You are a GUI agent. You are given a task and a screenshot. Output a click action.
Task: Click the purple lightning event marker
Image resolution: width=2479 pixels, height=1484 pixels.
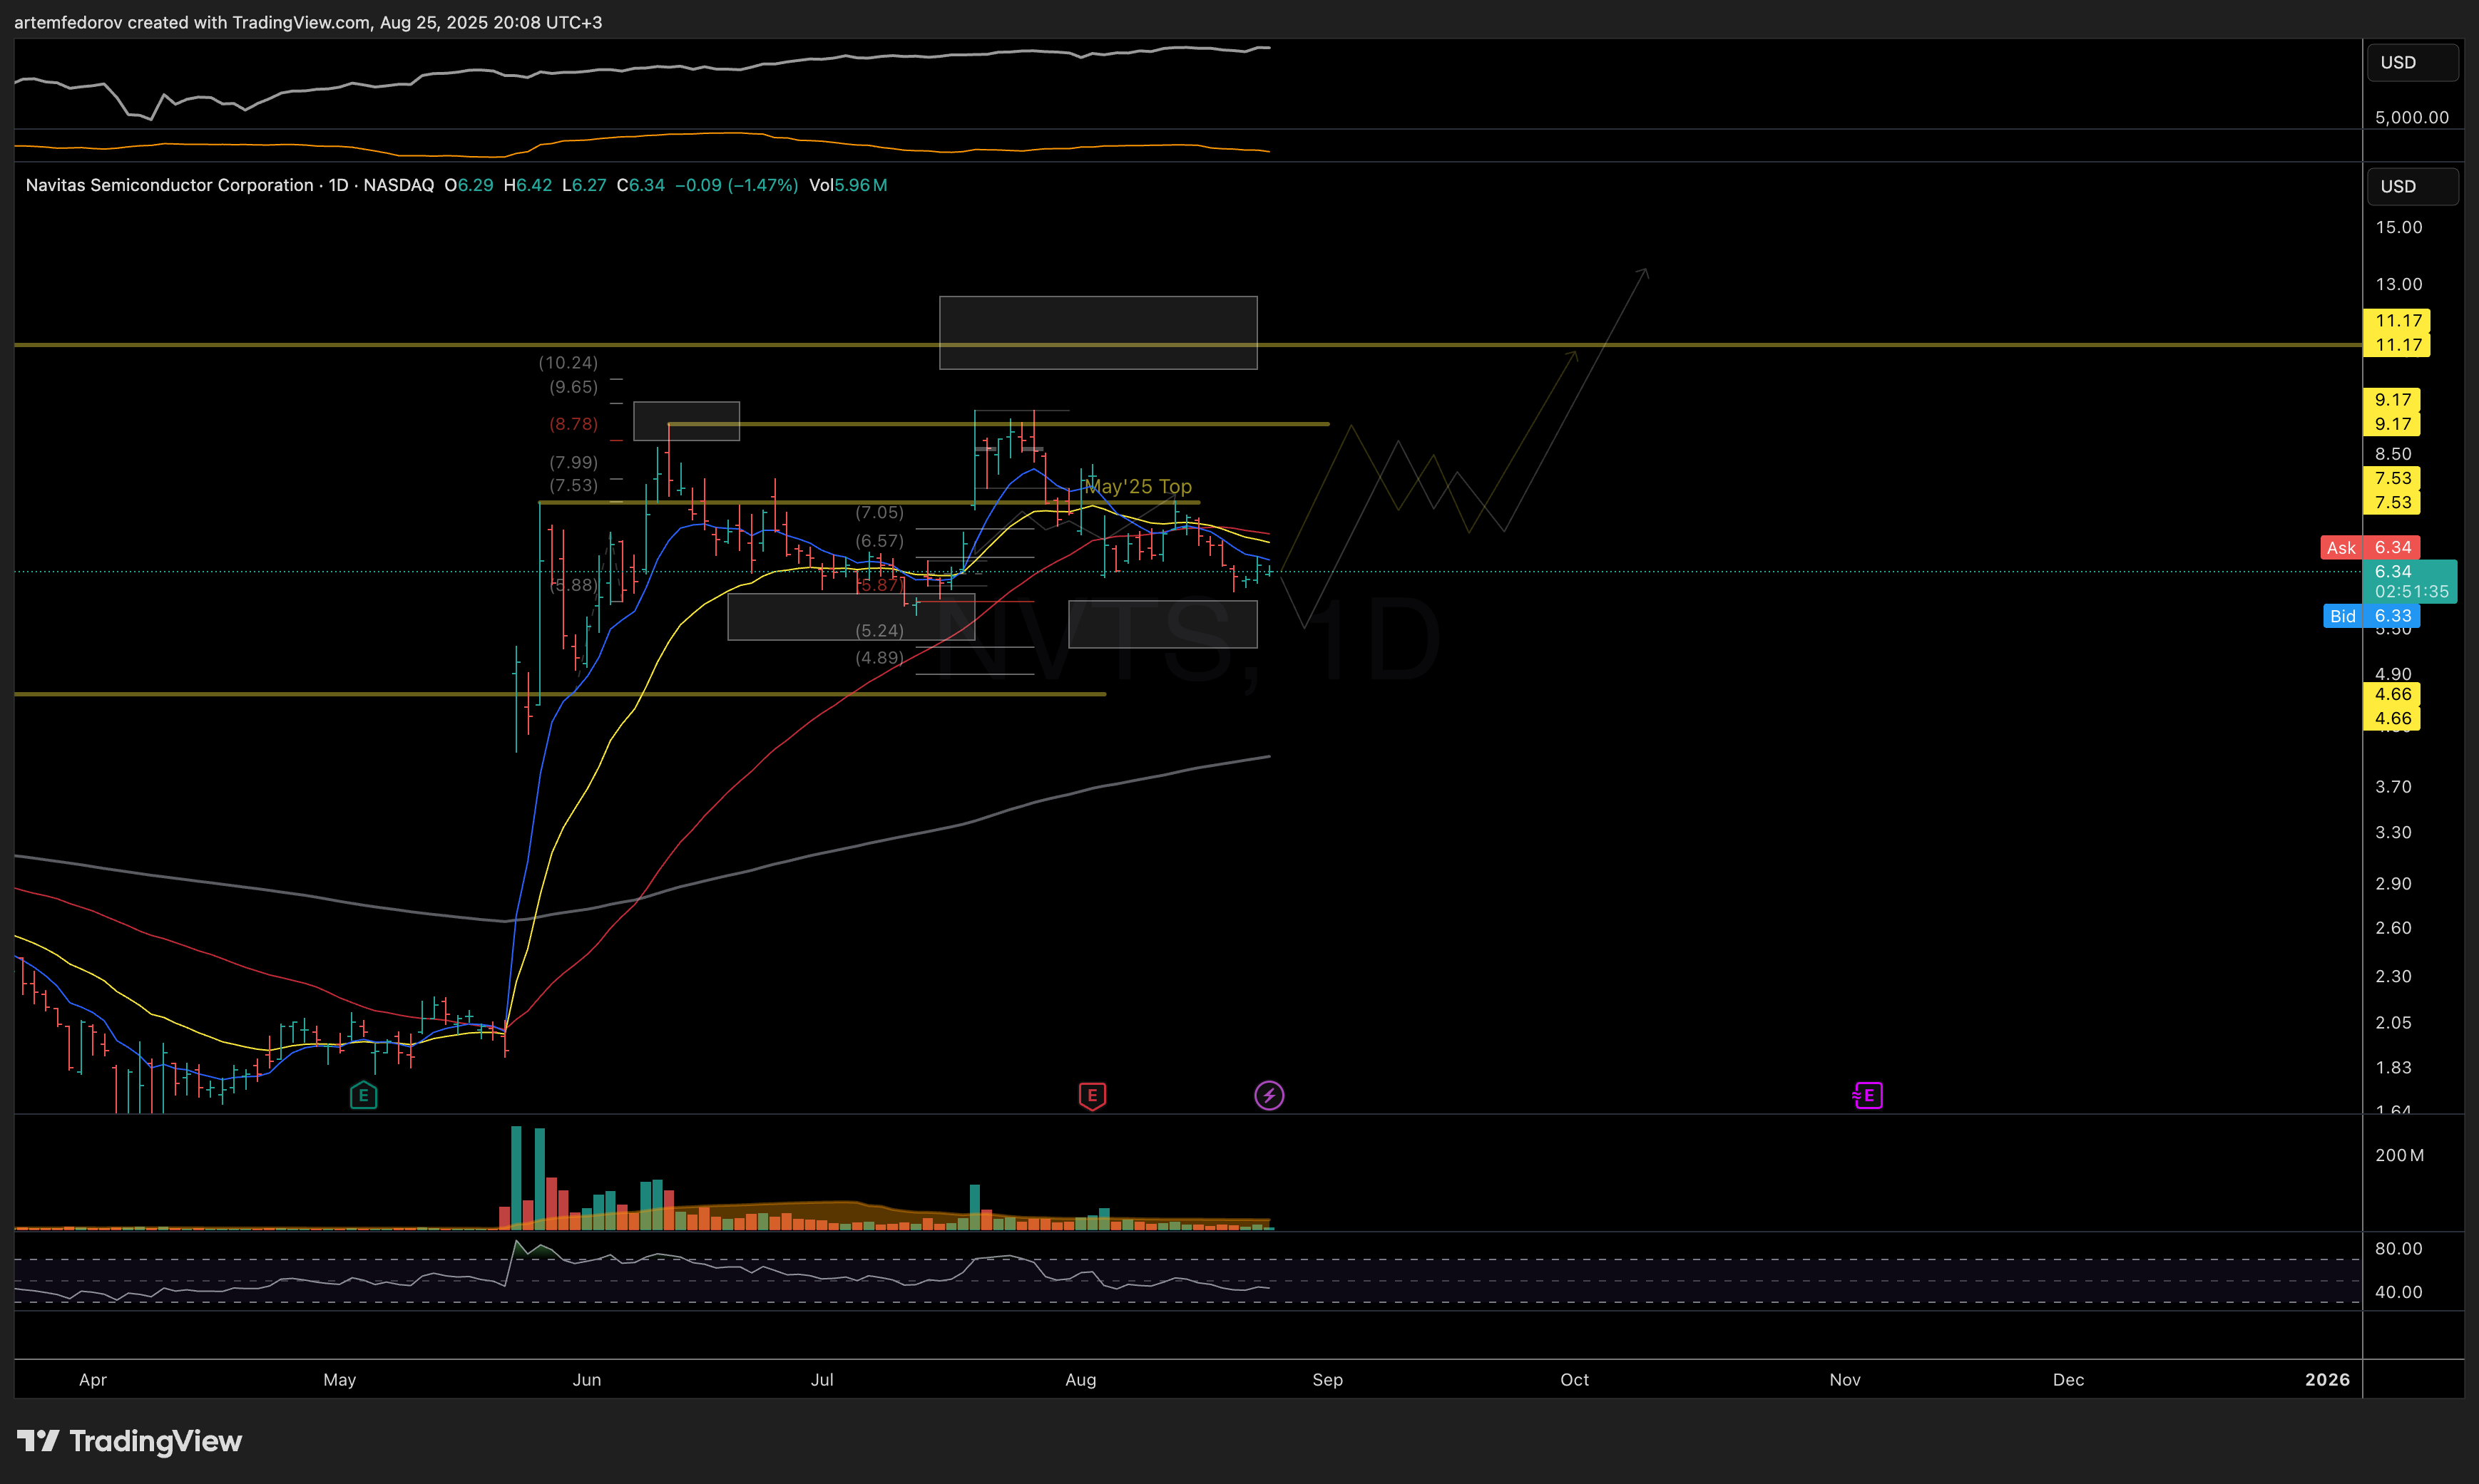[1269, 1095]
